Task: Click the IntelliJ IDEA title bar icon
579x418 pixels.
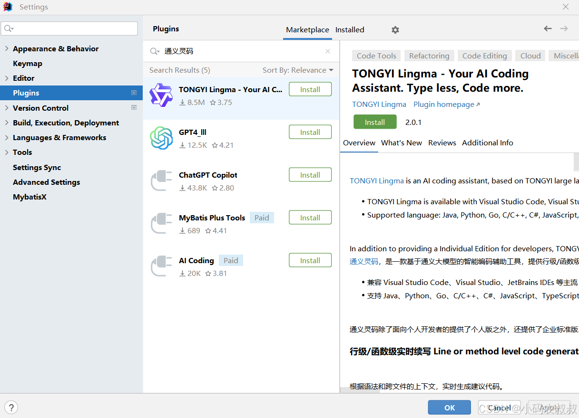Action: point(8,7)
